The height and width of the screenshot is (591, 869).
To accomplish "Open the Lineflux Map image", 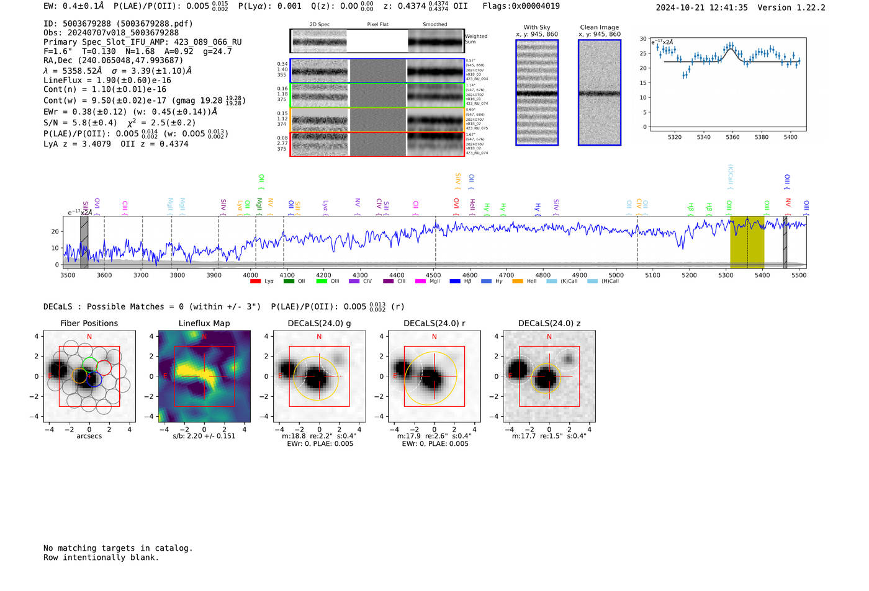I will coord(204,376).
